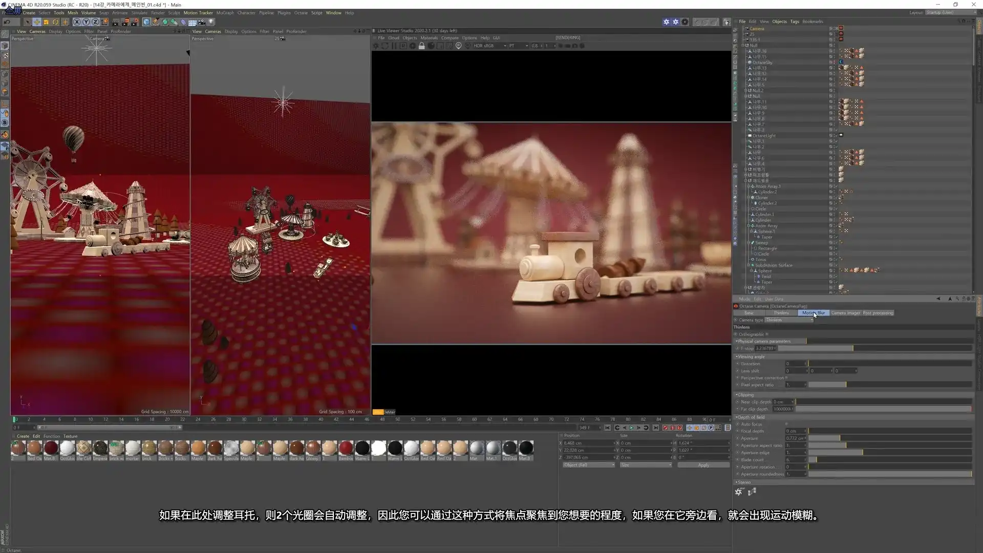
Task: Click the Undo arrow icon
Action: click(x=7, y=22)
